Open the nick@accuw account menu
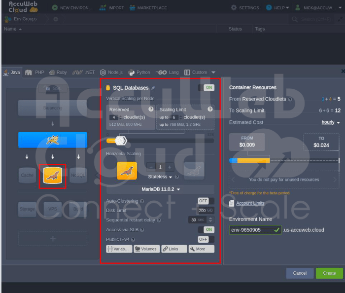 (318, 8)
